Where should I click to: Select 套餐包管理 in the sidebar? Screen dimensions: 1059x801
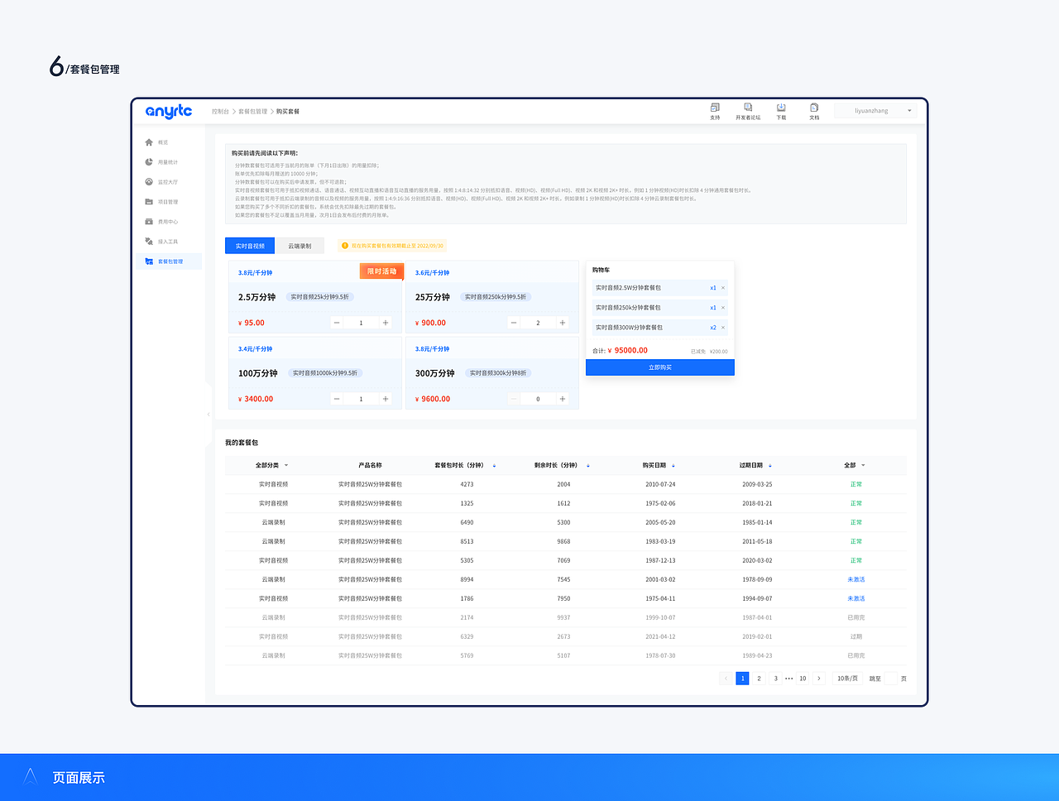[169, 261]
